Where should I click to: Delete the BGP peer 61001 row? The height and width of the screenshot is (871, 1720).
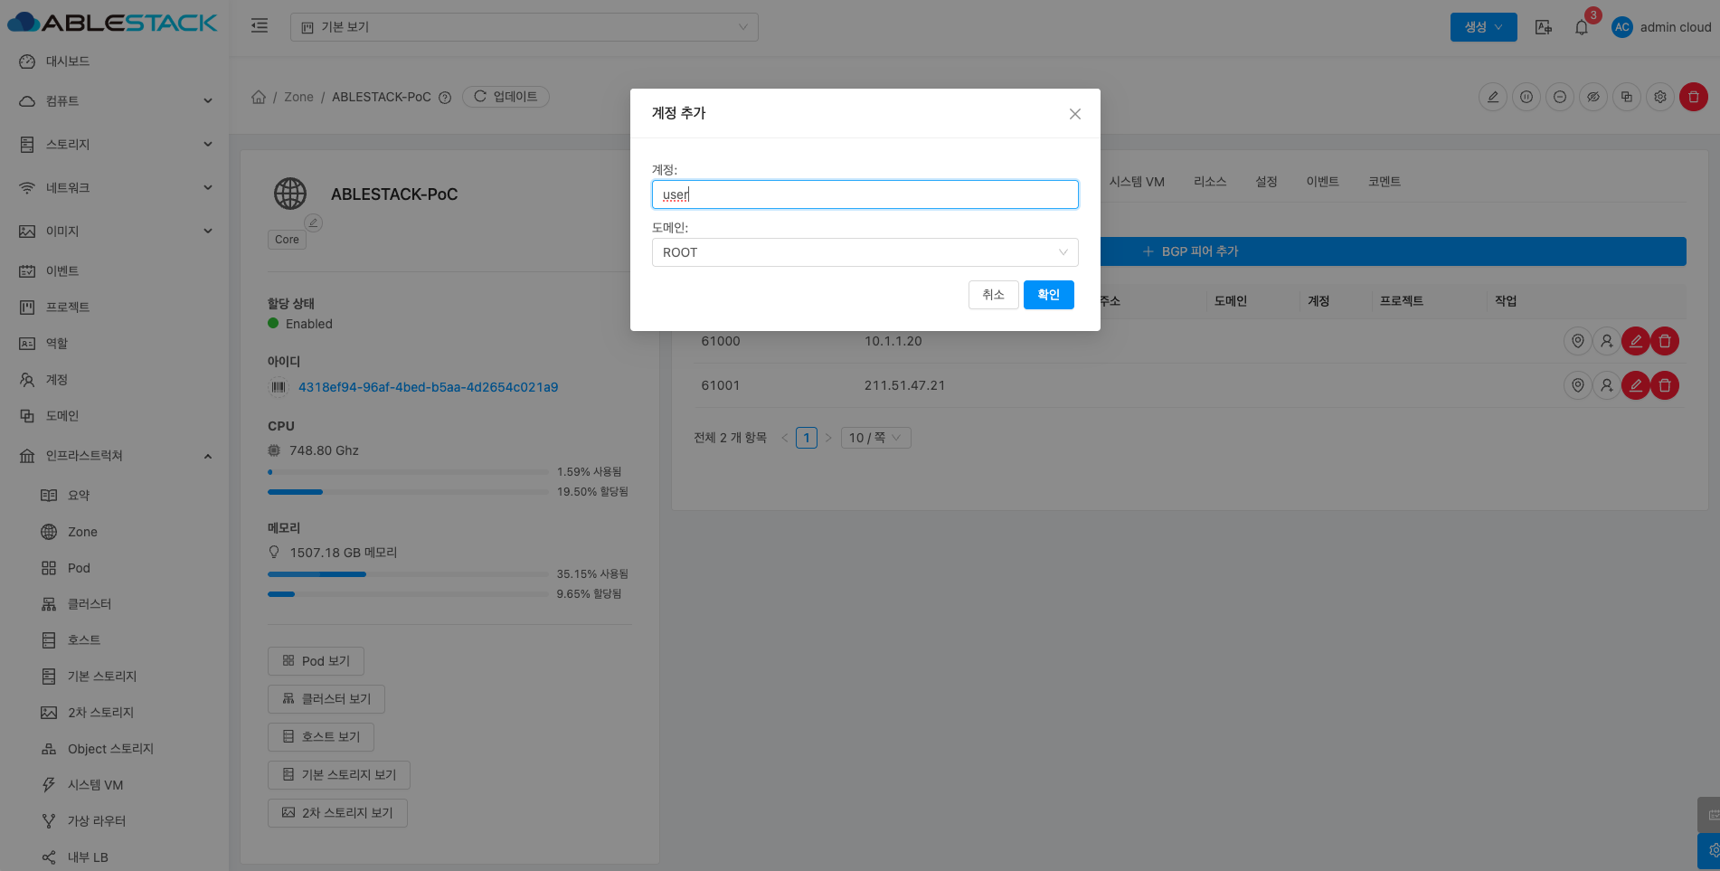(x=1664, y=385)
